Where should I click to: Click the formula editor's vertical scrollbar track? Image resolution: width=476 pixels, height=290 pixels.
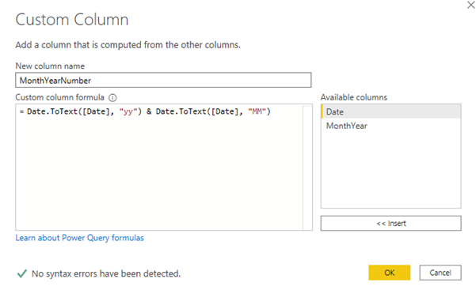[307, 168]
